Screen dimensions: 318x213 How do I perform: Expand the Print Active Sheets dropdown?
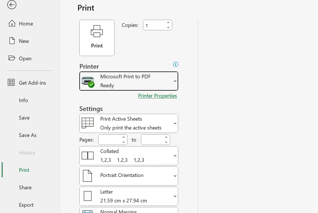(175, 123)
